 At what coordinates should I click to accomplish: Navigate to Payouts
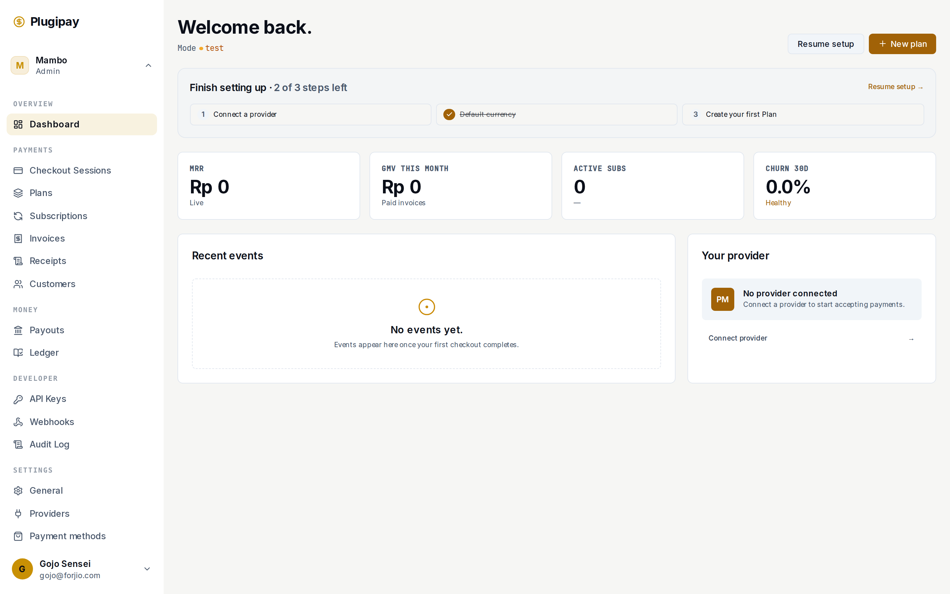(x=82, y=330)
